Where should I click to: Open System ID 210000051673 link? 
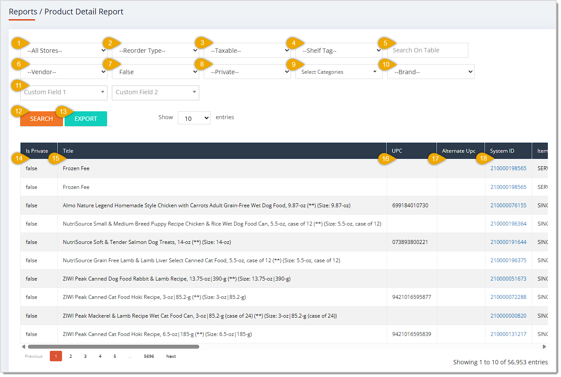point(508,279)
